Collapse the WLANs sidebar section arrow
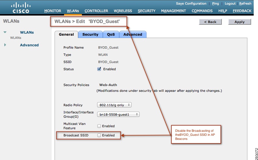The width and height of the screenshot is (258, 160). click(5, 32)
